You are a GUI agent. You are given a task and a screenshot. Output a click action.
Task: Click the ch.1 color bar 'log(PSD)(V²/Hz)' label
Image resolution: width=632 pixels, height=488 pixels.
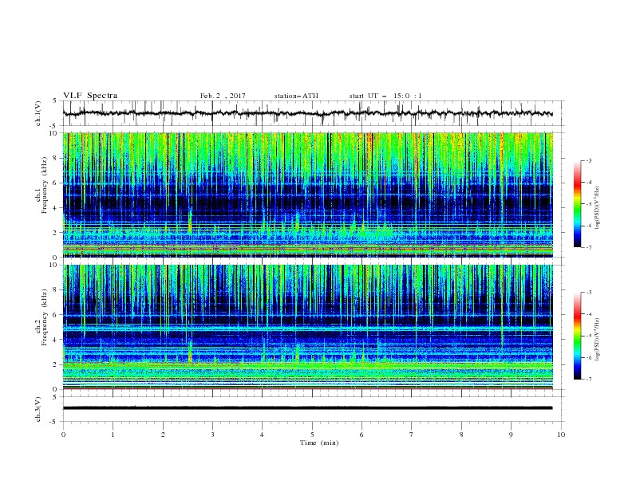[x=598, y=208]
